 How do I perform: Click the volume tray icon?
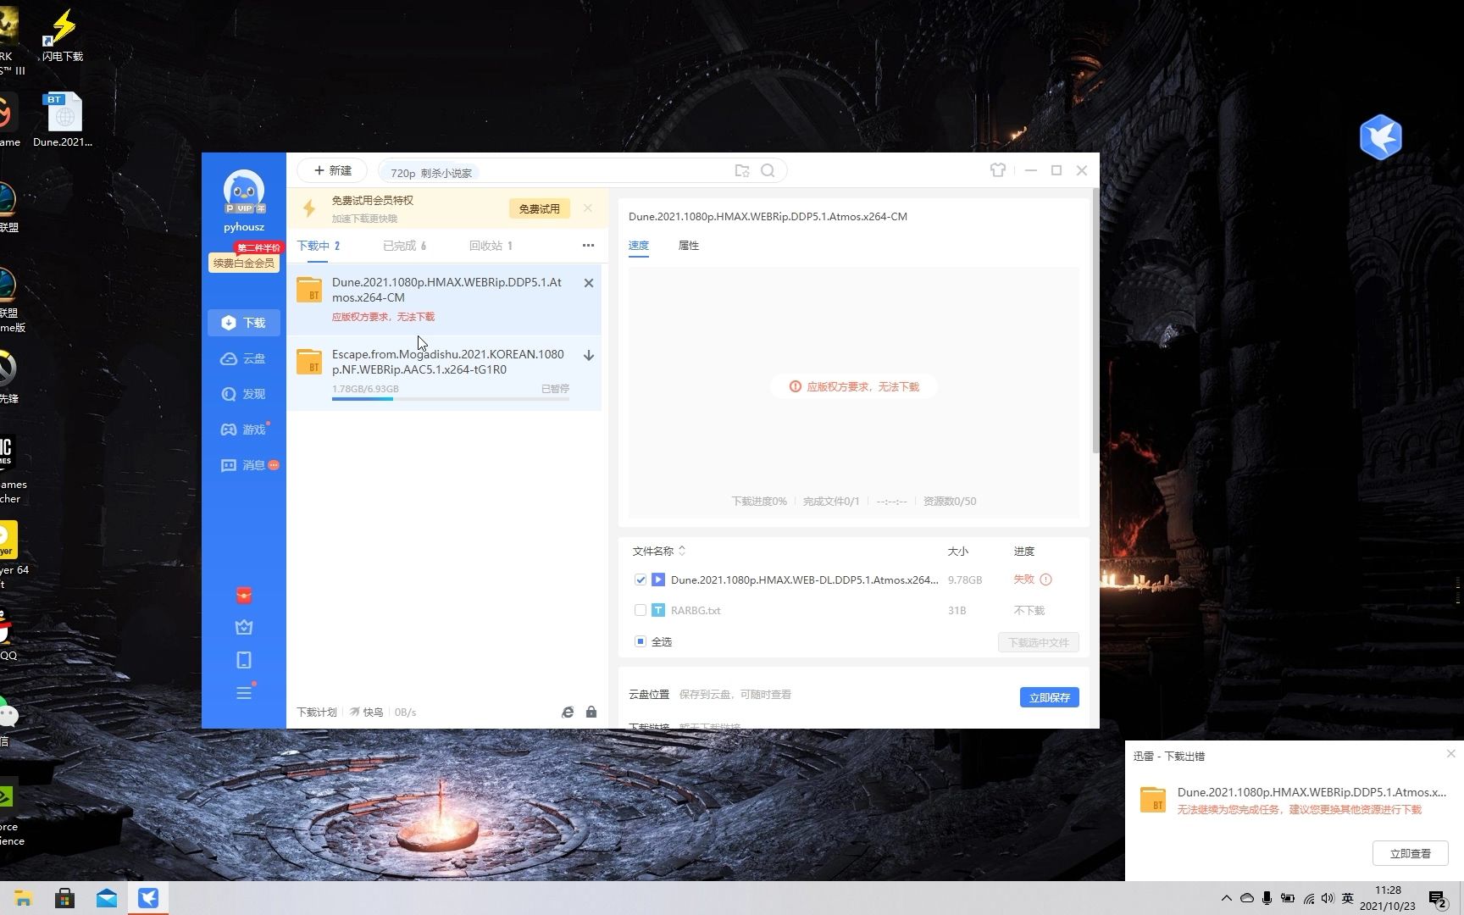[1328, 898]
